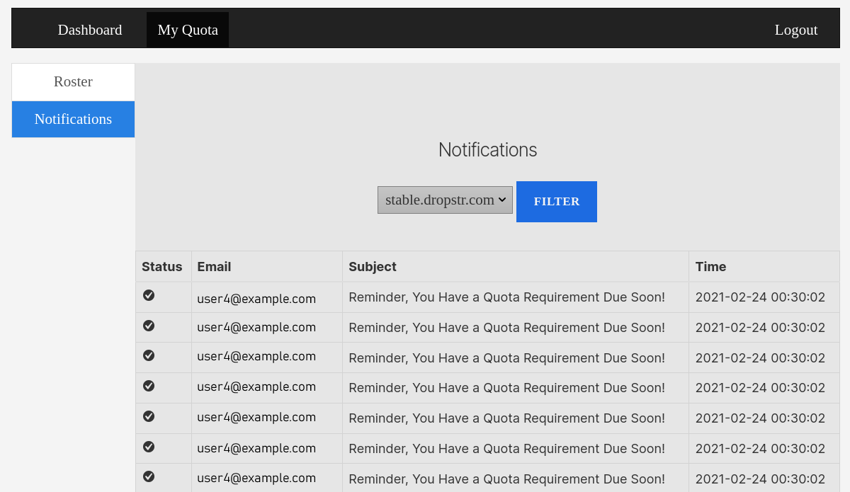Click the second row's sent checkmark icon
The width and height of the screenshot is (850, 492).
pos(149,326)
